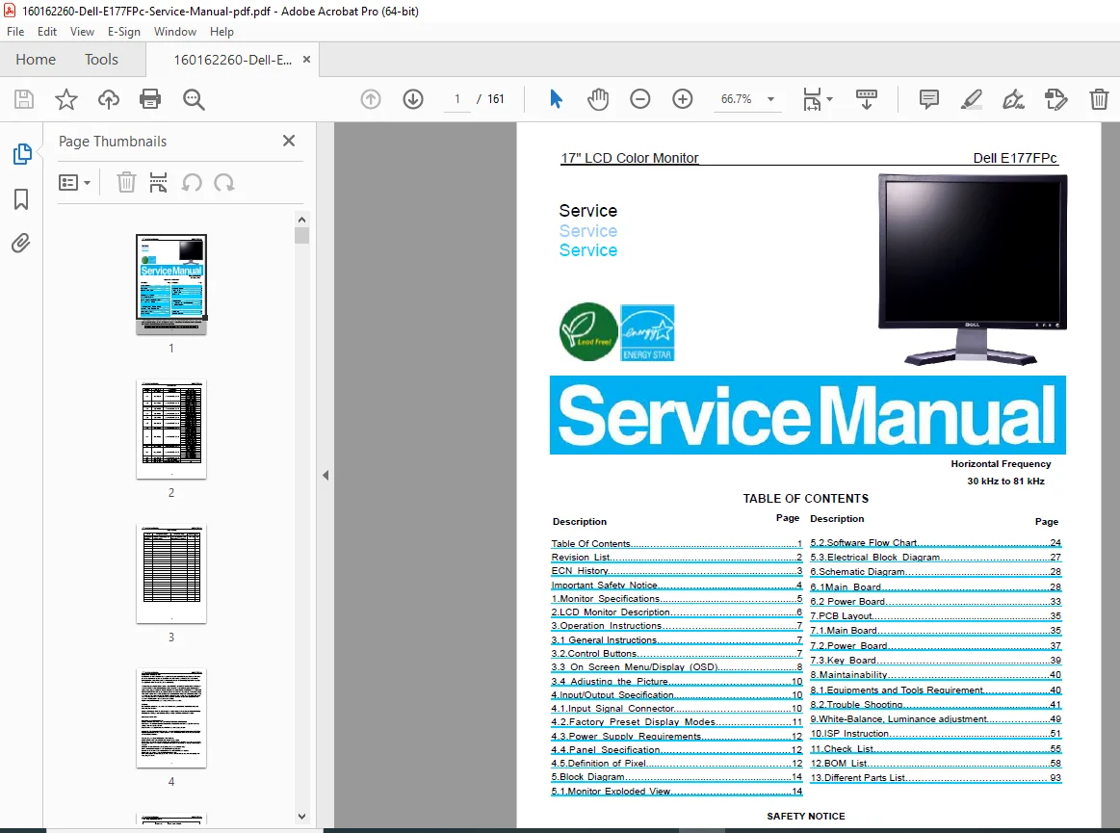
Task: Click thumbnails scrollbar down arrow
Action: (x=301, y=816)
